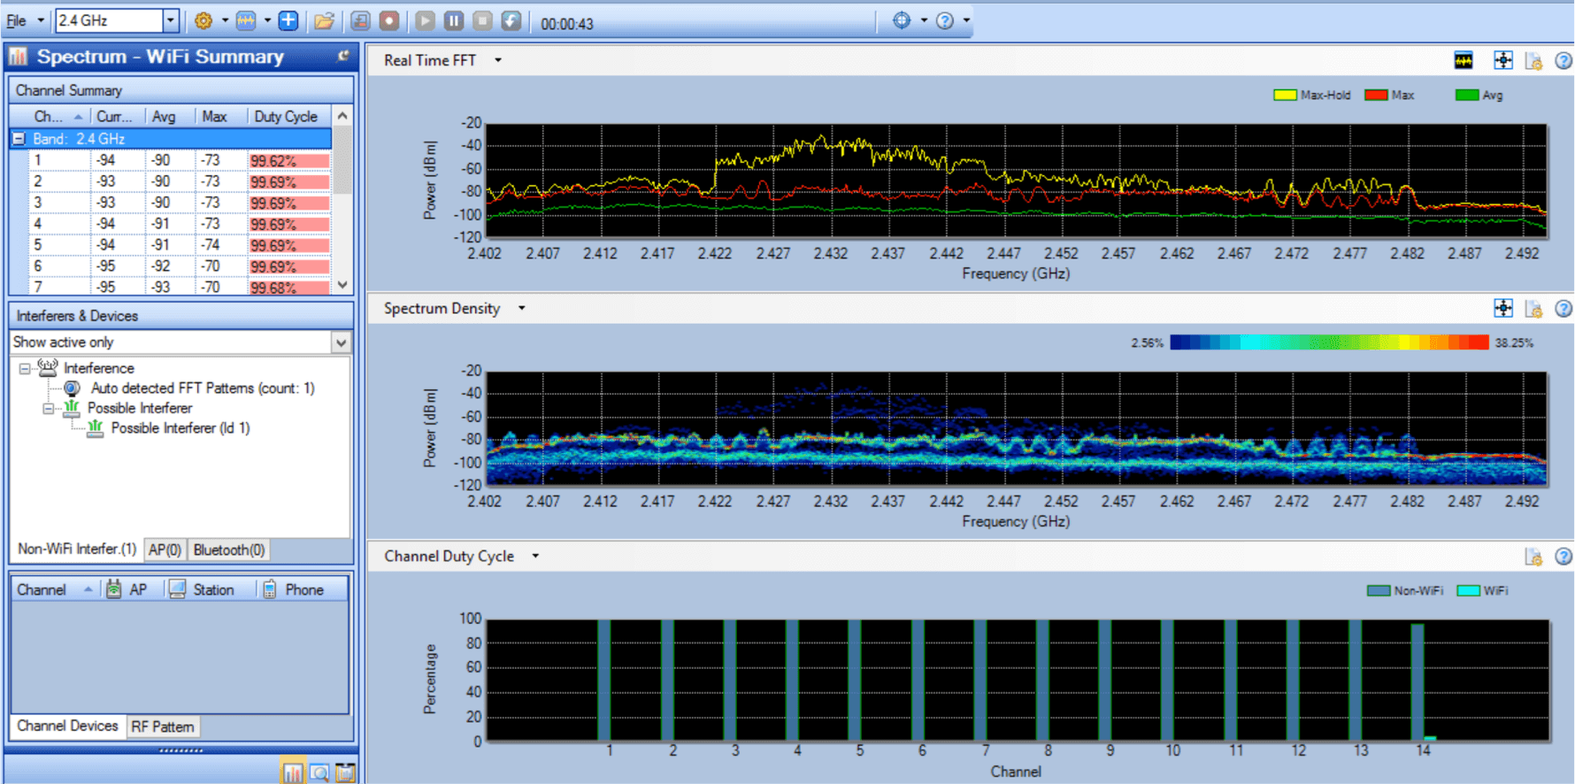The height and width of the screenshot is (784, 1575).
Task: Collapse the Band 2.4 GHz group
Action: [x=19, y=139]
